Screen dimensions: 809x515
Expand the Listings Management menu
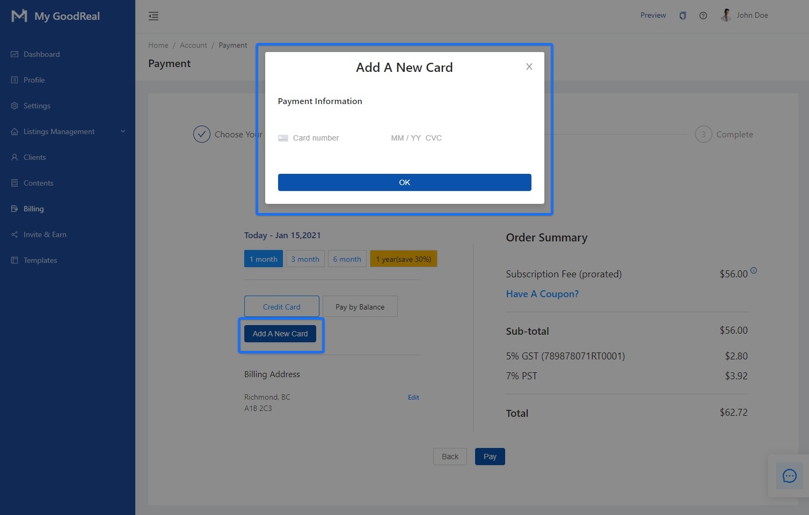[x=68, y=131]
